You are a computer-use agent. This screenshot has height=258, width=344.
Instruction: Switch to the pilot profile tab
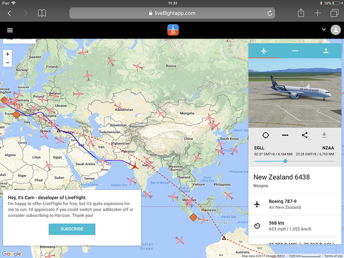pos(326,51)
